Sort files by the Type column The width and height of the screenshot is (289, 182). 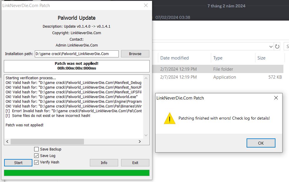click(218, 58)
